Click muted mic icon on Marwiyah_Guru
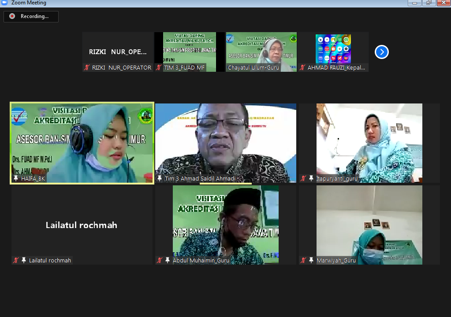The width and height of the screenshot is (451, 317). click(303, 260)
